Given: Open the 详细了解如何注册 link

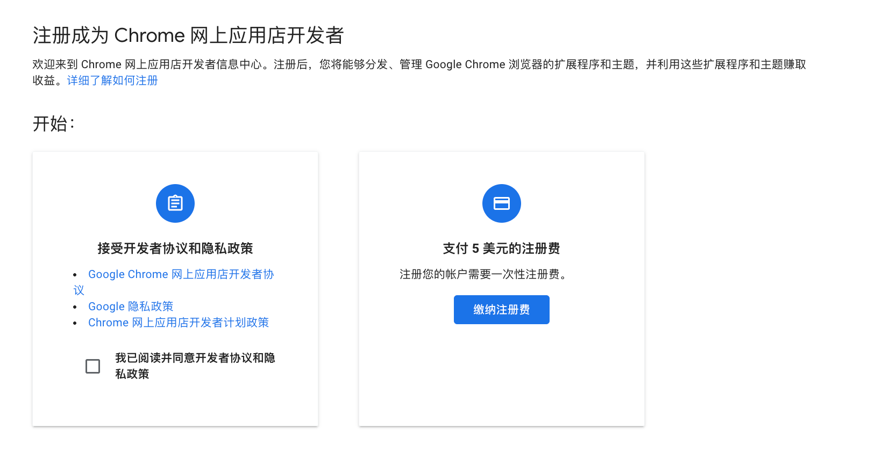Looking at the screenshot, I should coord(112,81).
